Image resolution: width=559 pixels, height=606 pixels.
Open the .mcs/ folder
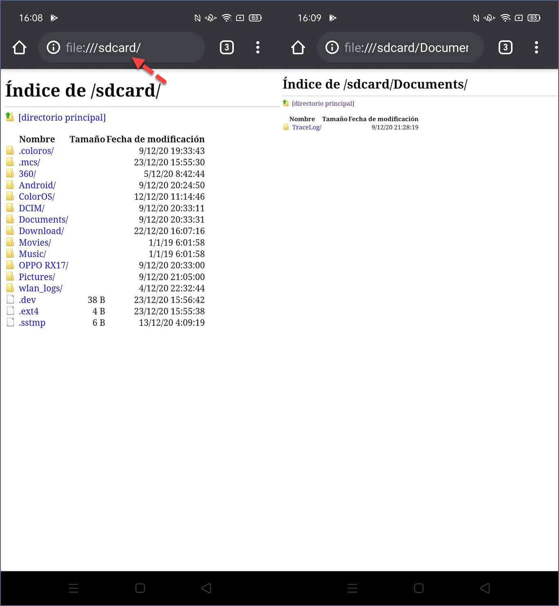[29, 162]
